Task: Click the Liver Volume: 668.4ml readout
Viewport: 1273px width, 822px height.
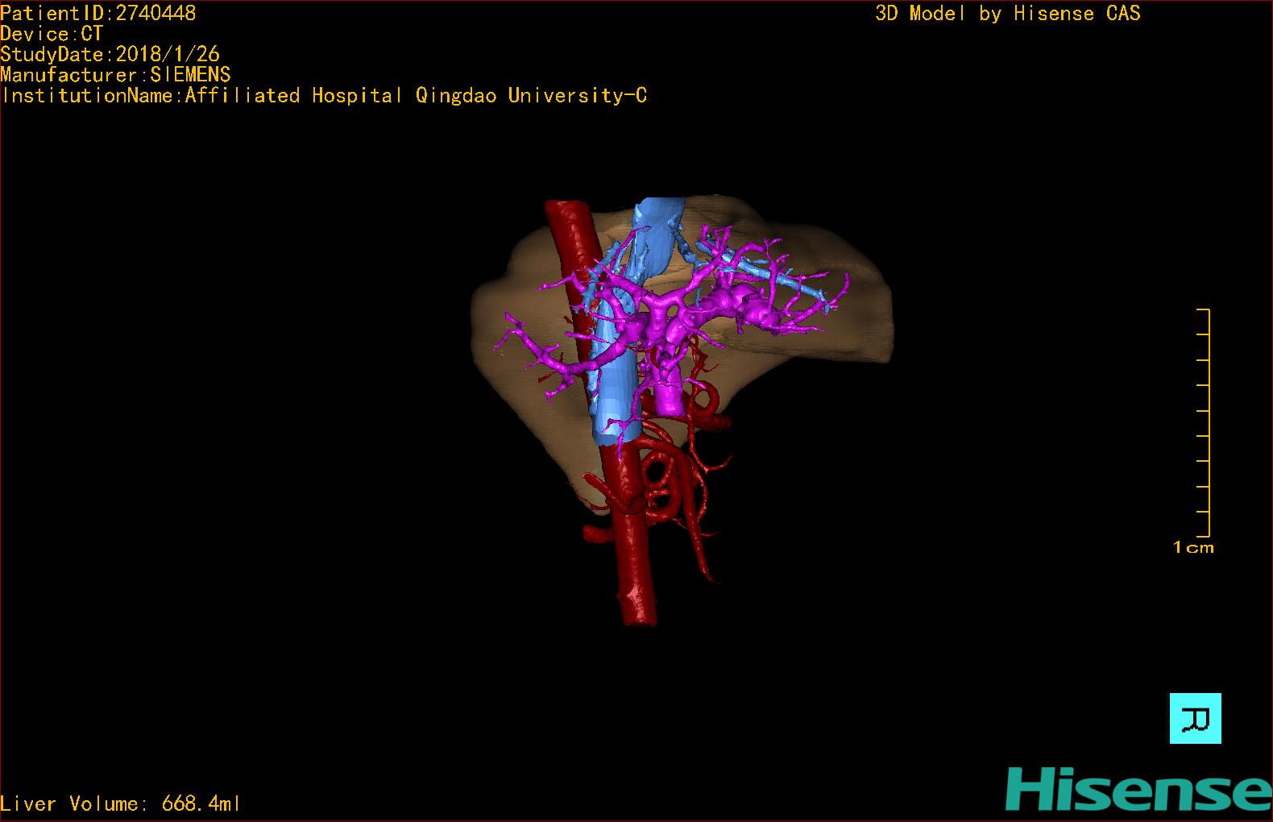Action: [120, 803]
